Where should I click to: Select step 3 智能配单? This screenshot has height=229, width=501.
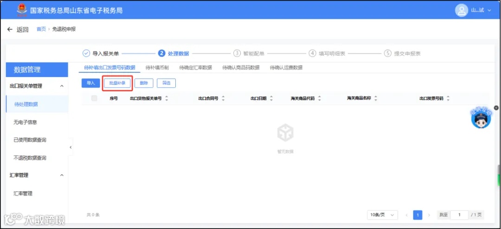249,53
